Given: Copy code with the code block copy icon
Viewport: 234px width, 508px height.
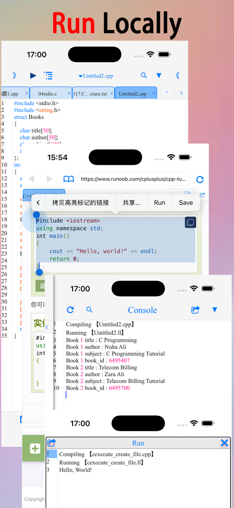Looking at the screenshot, I should click(x=190, y=223).
